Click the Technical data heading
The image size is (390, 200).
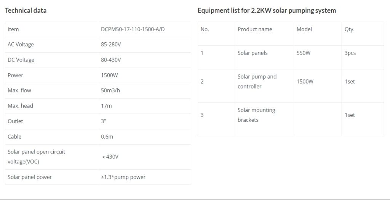tap(26, 10)
